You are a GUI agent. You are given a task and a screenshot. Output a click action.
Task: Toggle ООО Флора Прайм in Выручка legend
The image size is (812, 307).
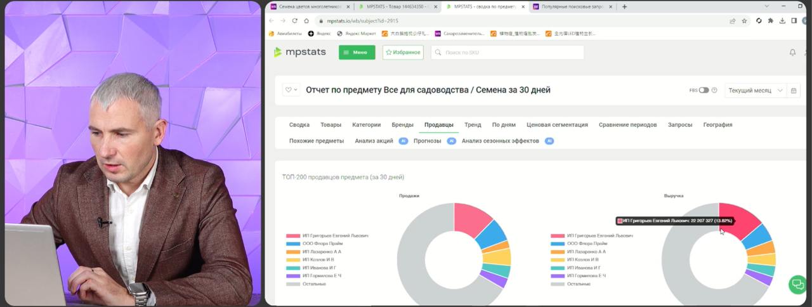[579, 244]
